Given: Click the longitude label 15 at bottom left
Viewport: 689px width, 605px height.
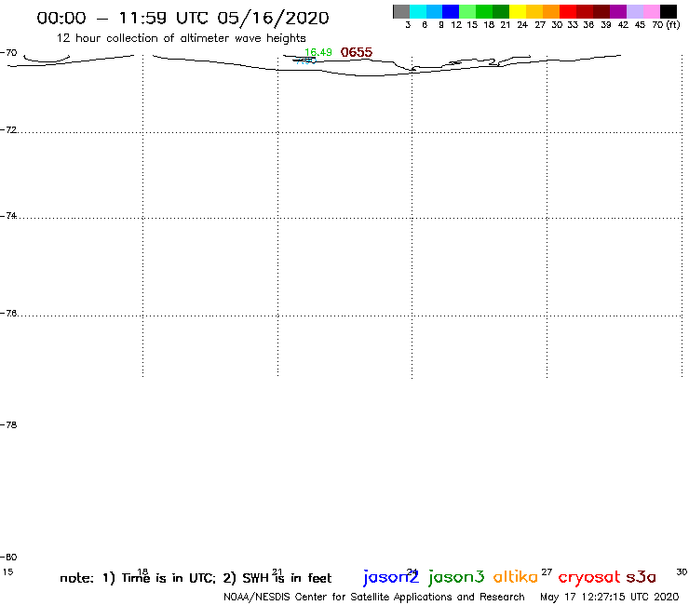Looking at the screenshot, I should point(7,572).
